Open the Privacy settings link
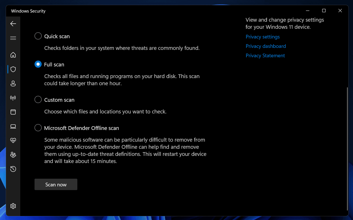 [x=263, y=37]
